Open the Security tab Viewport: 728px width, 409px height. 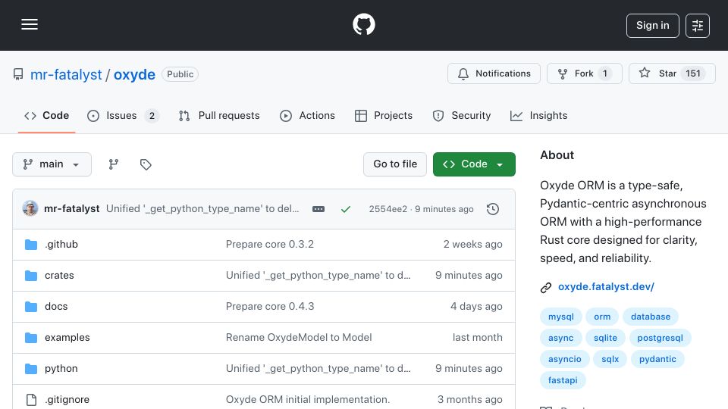coord(462,115)
